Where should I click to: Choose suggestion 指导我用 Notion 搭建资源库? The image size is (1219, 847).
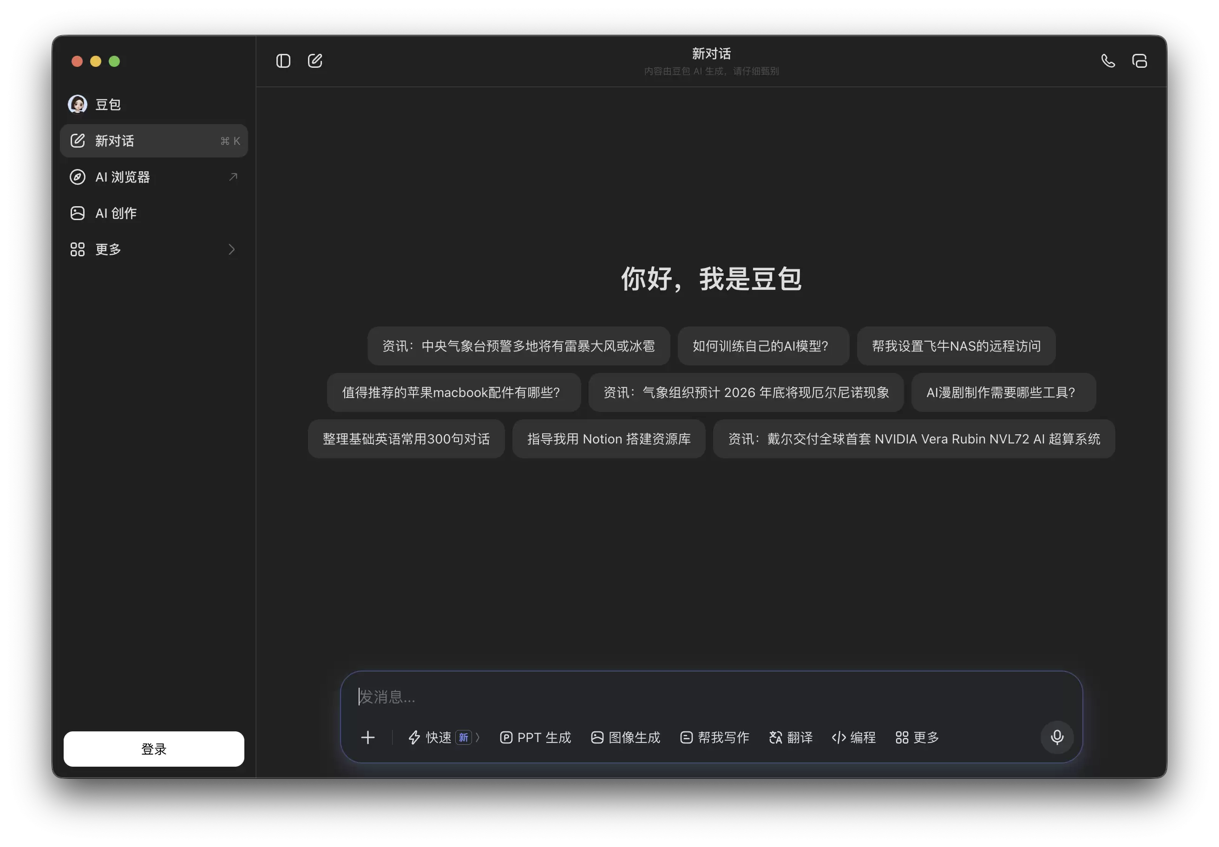coord(609,438)
